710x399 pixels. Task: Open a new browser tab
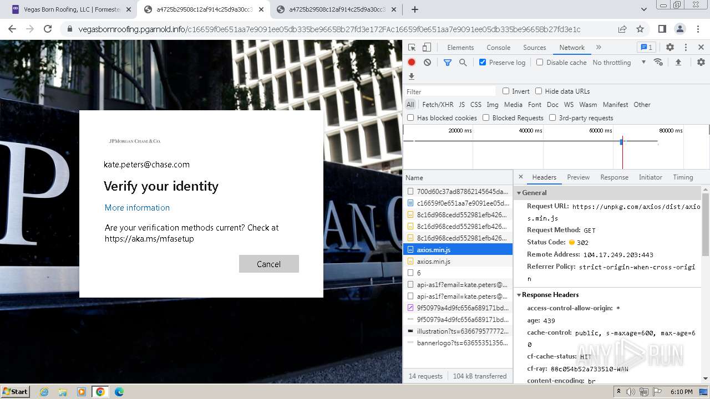pos(414,9)
